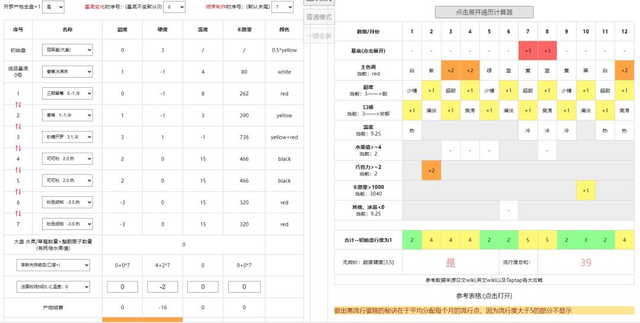Screen dimensions: 640x323
Task: Click month 1 column header
Action: (412, 31)
